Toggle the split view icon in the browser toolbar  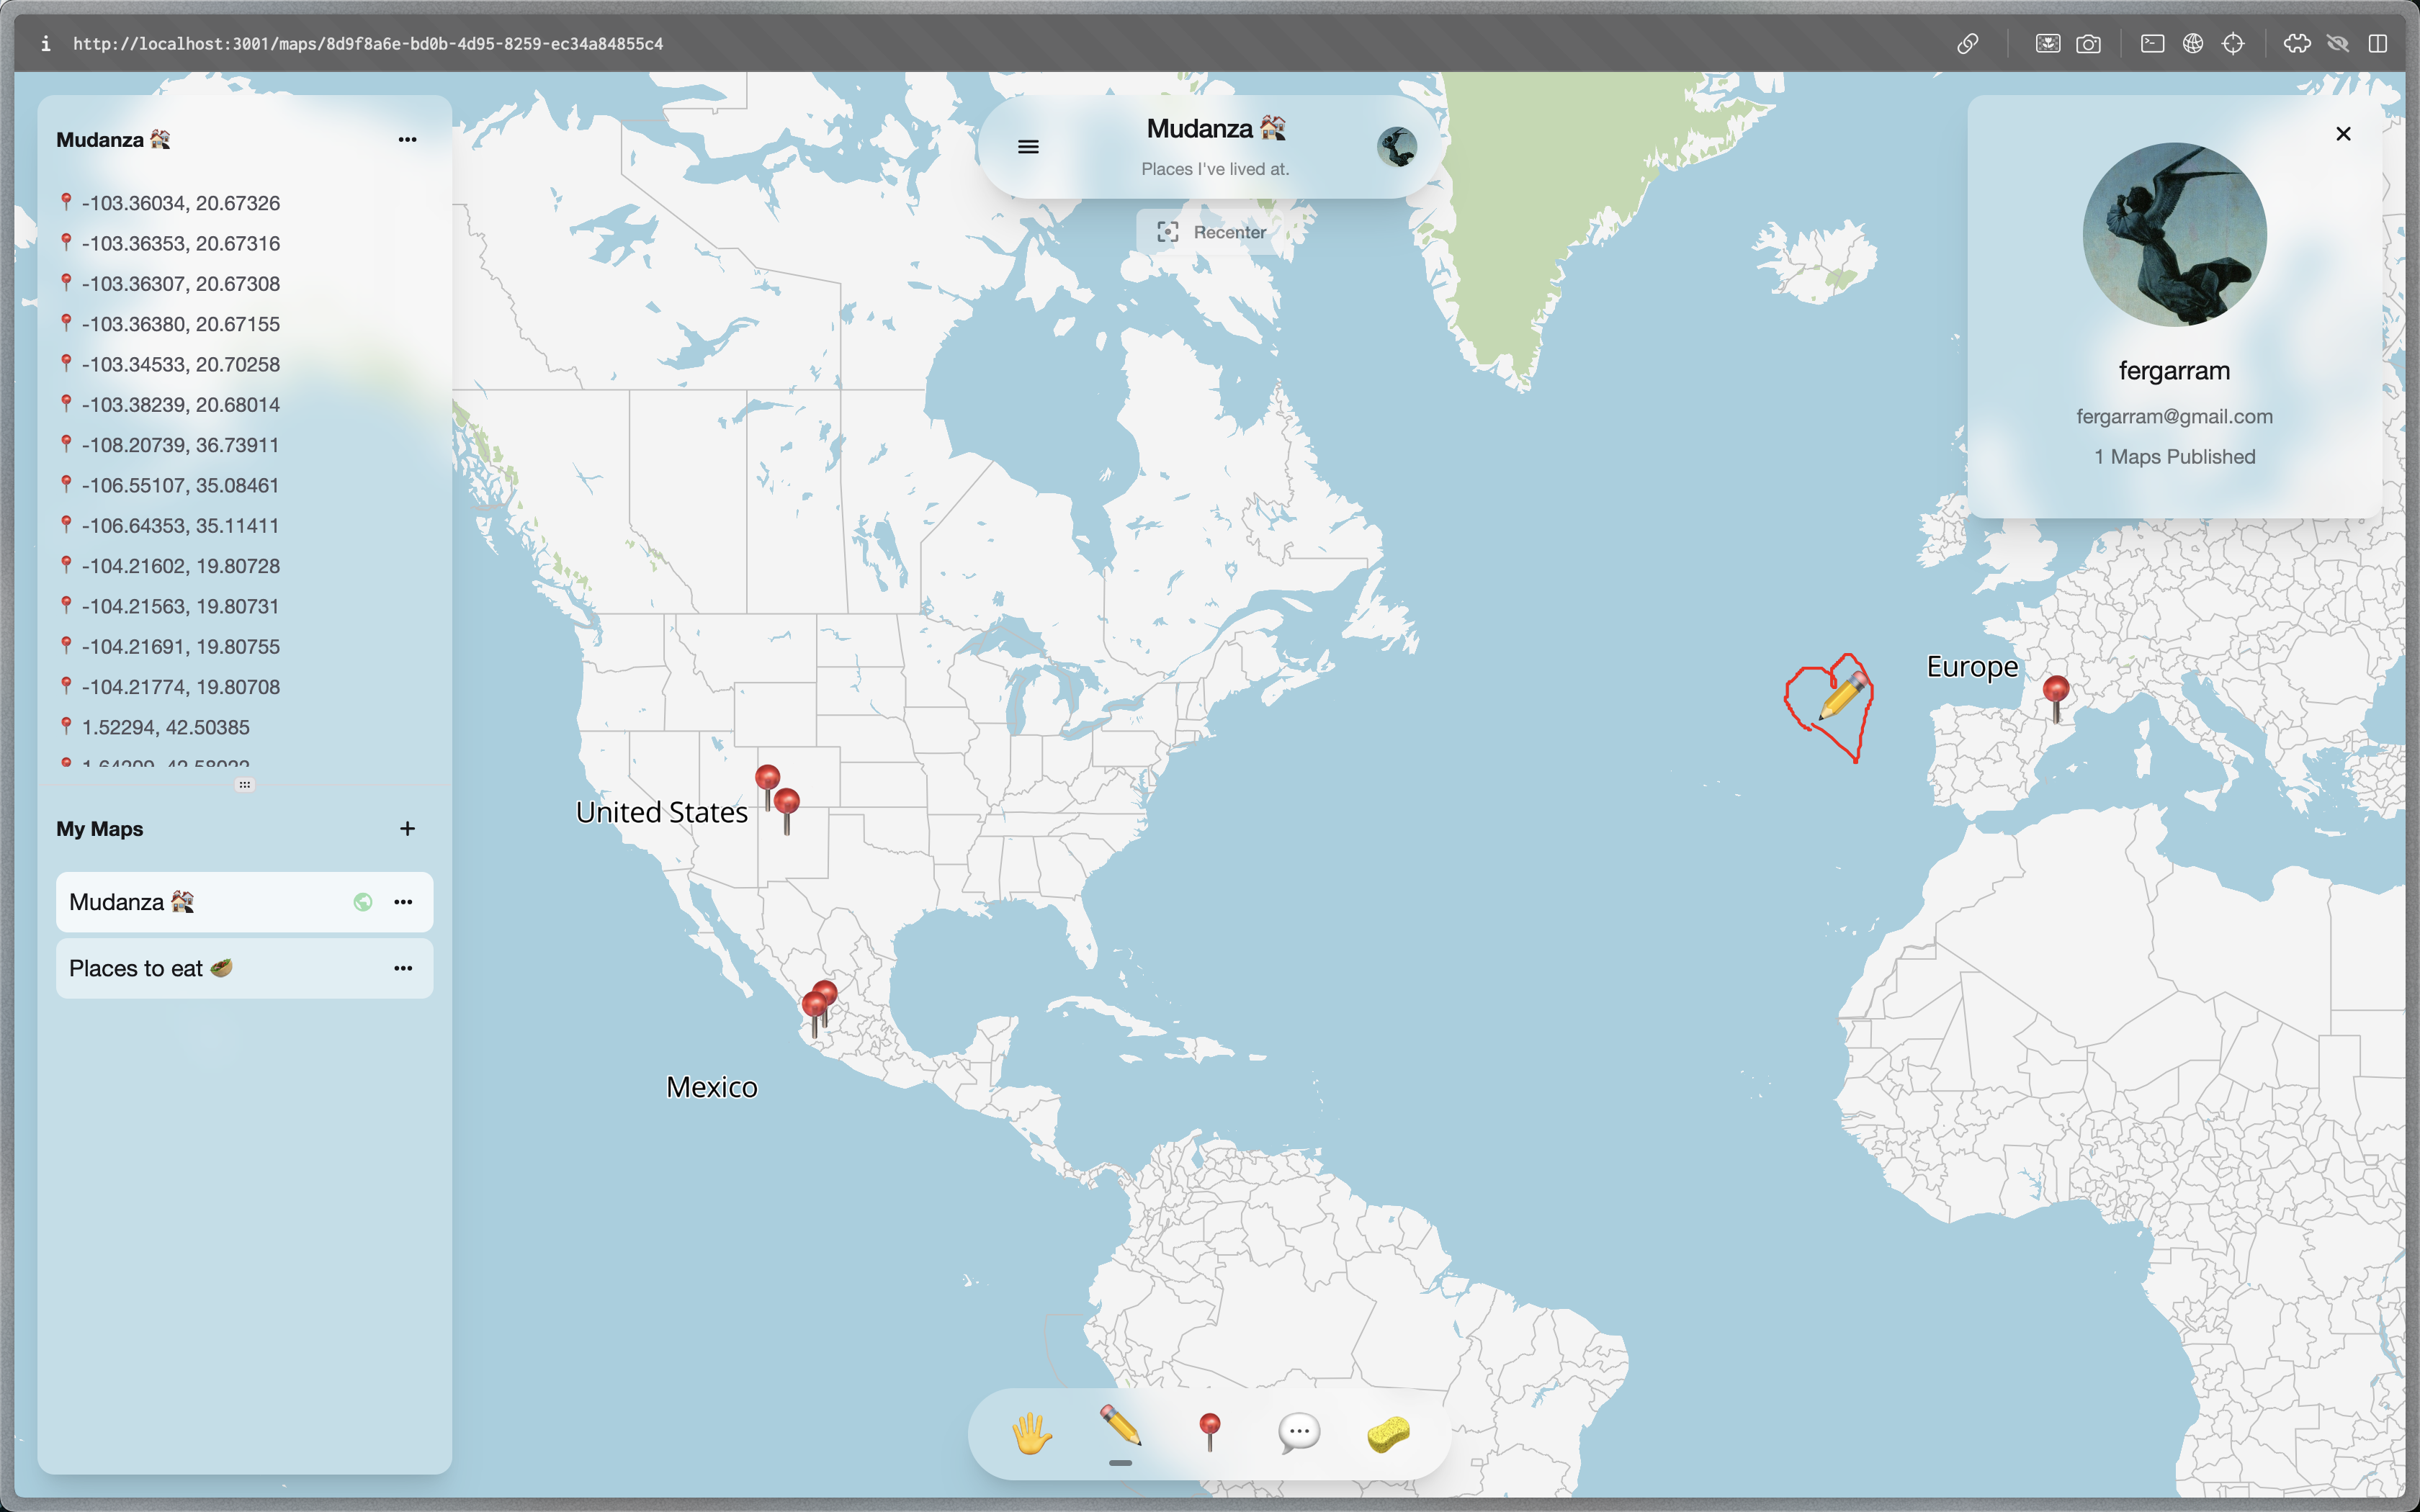(2378, 43)
